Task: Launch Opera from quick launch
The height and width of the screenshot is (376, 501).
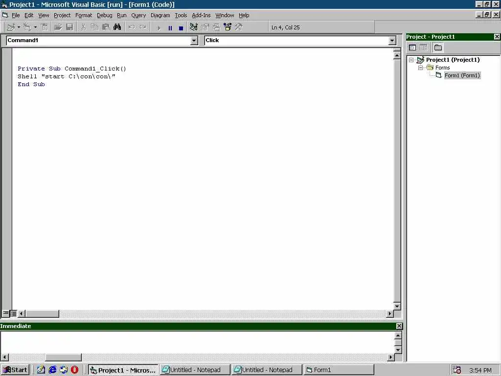Action: coord(74,370)
